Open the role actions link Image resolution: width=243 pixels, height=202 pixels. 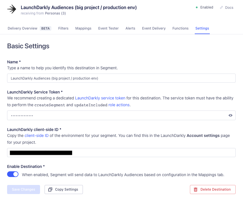coord(119,105)
